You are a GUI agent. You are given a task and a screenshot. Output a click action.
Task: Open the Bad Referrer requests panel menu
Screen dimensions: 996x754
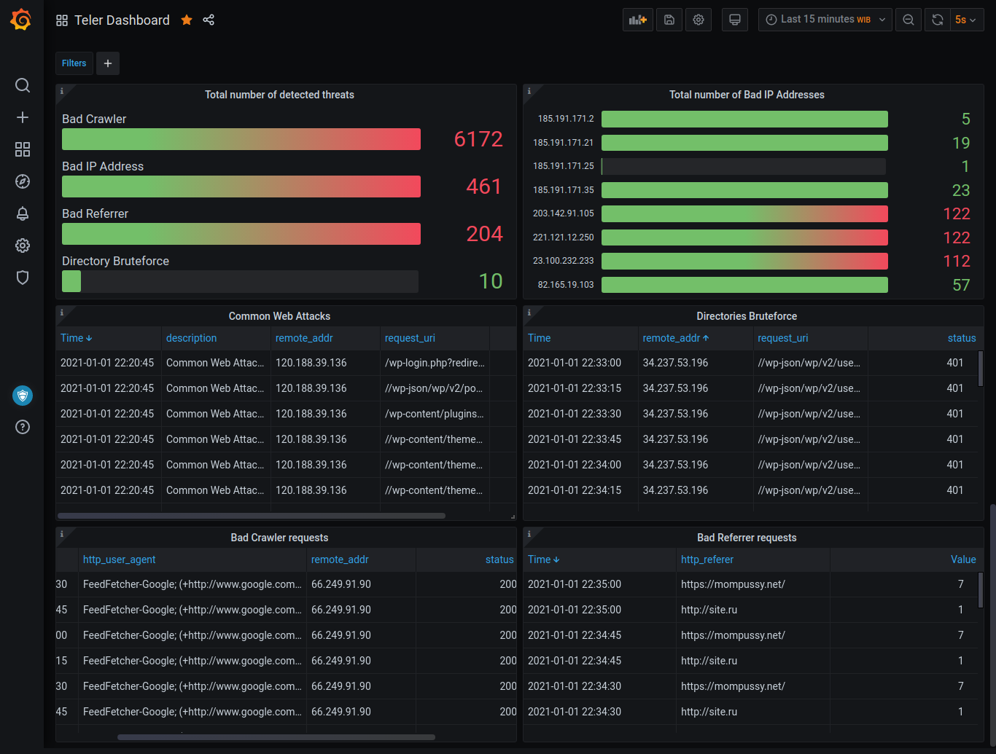746,538
